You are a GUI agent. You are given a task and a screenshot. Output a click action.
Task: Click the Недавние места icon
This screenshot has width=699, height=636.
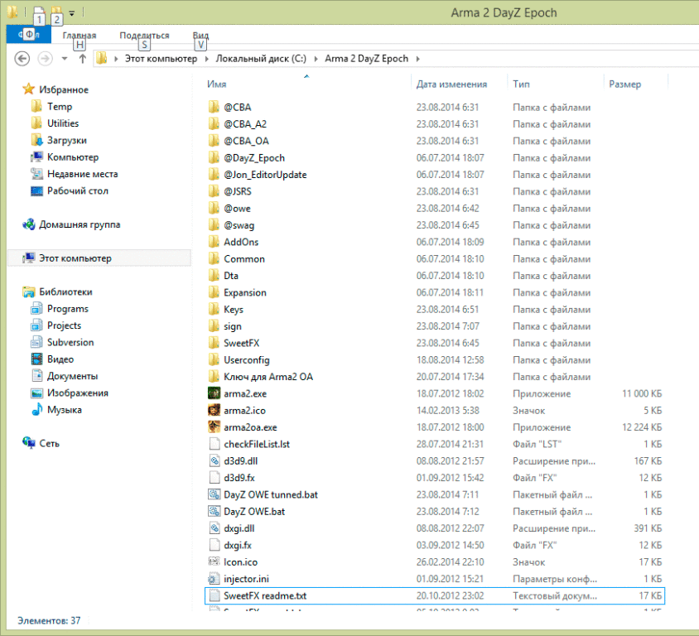click(36, 174)
